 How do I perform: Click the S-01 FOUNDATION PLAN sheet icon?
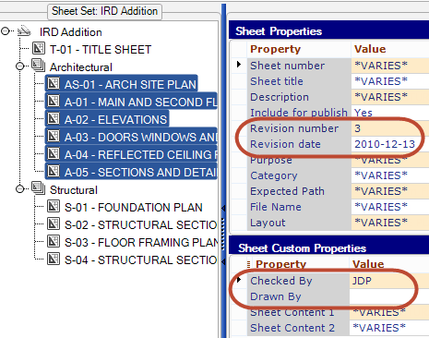pyautogui.click(x=54, y=206)
